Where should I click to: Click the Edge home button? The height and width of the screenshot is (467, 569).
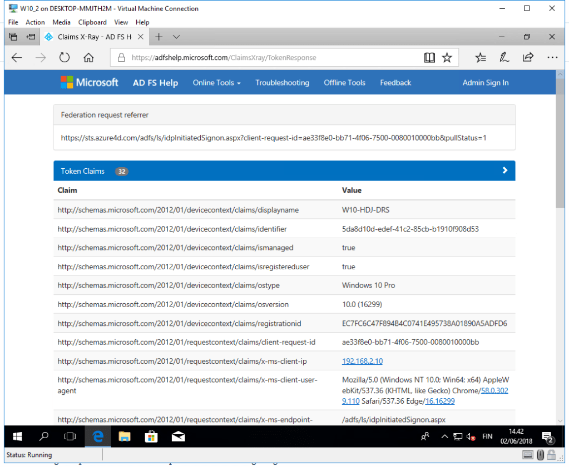(88, 57)
